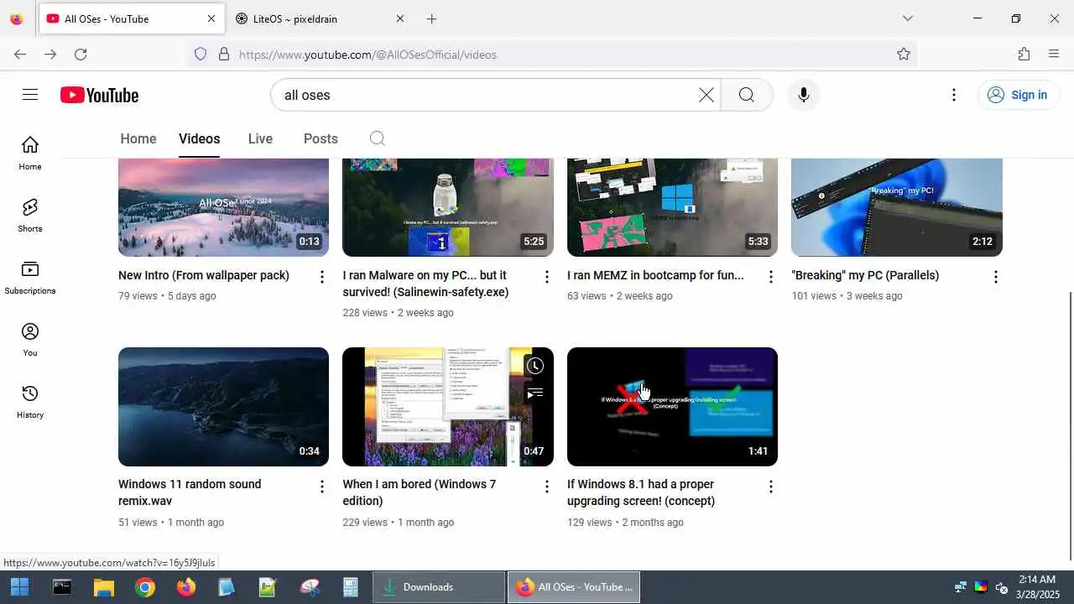The width and height of the screenshot is (1074, 604).
Task: Open the Windows Start menu
Action: click(x=19, y=587)
